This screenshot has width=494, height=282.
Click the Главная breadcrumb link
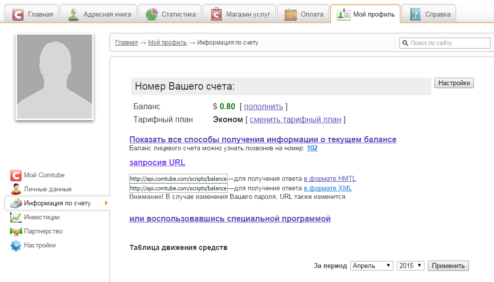click(x=126, y=43)
